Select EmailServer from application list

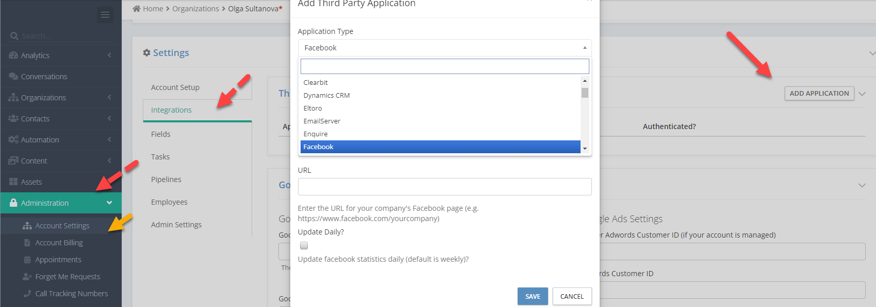coord(440,121)
